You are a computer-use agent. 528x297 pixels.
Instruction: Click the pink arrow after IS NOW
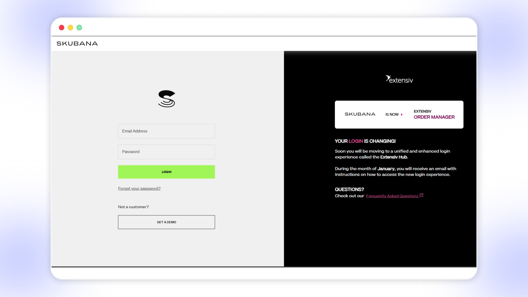coord(402,114)
